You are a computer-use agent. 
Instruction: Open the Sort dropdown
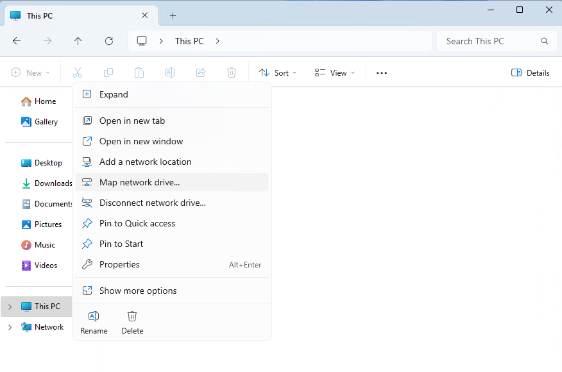tap(278, 73)
